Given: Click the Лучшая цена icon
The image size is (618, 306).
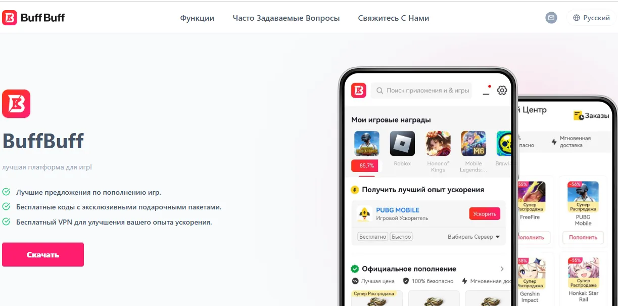Looking at the screenshot, I should tap(355, 281).
